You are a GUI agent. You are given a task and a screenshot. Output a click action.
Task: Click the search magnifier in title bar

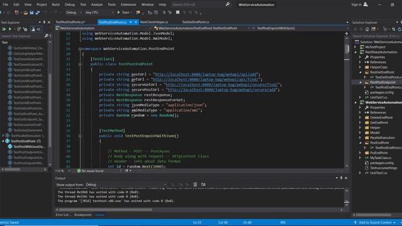click(227, 4)
